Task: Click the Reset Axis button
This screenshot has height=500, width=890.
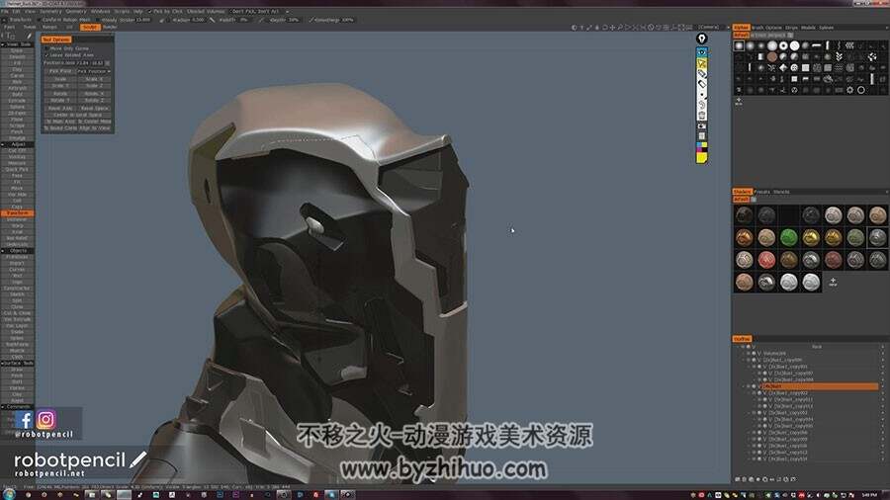Action: pos(60,108)
